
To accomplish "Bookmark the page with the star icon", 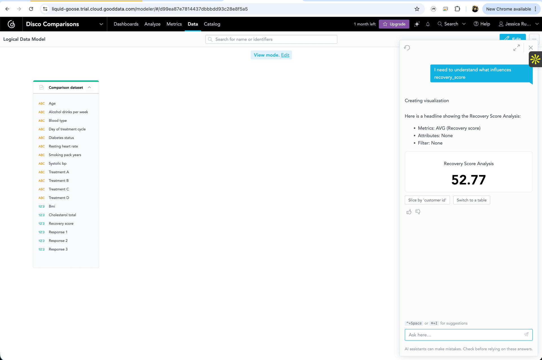I will tap(417, 9).
